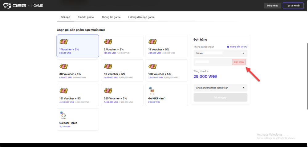Pick the Gói Giới Hạn 2 package icon

click(63, 115)
